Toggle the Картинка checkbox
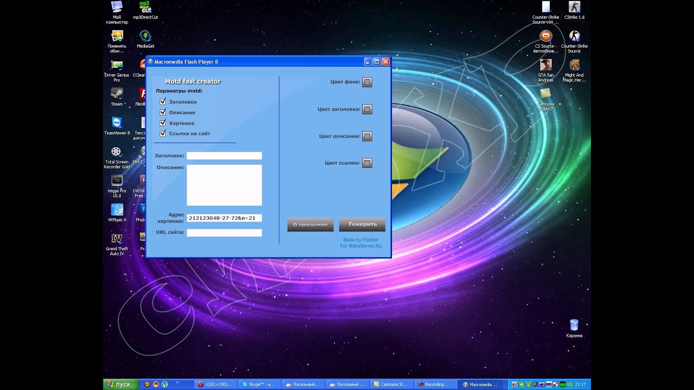Image resolution: width=694 pixels, height=390 pixels. click(163, 123)
